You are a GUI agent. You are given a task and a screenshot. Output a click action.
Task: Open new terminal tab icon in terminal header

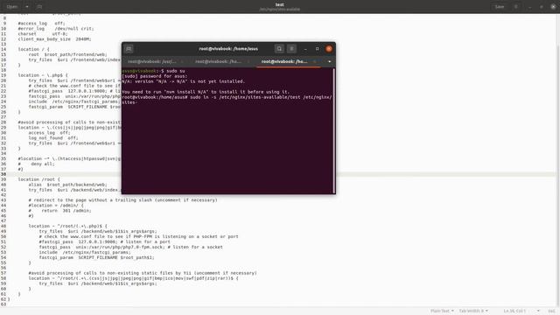click(x=129, y=49)
